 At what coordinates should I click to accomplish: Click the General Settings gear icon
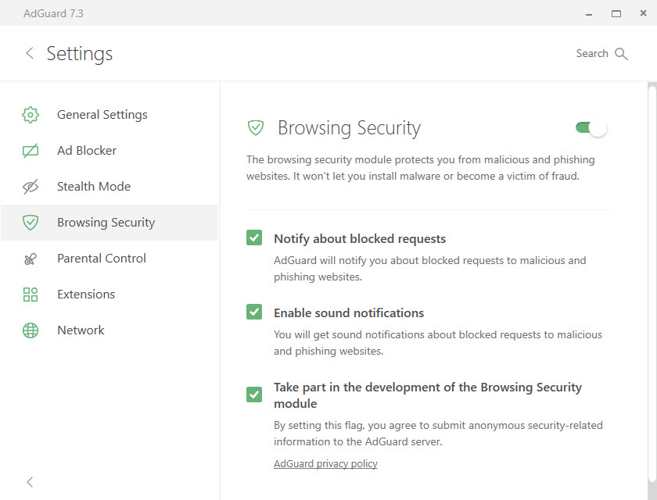click(x=31, y=115)
